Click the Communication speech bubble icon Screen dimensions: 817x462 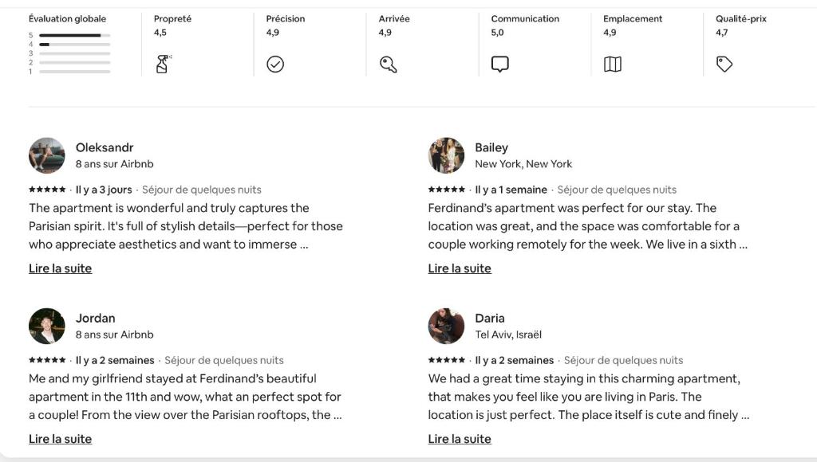click(x=499, y=64)
